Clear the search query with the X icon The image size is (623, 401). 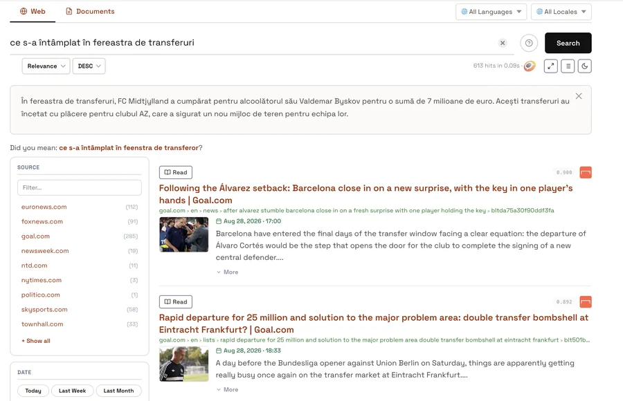[x=503, y=43]
